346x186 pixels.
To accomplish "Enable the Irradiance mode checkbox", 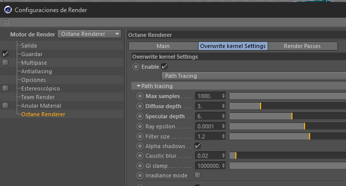I will [x=197, y=175].
